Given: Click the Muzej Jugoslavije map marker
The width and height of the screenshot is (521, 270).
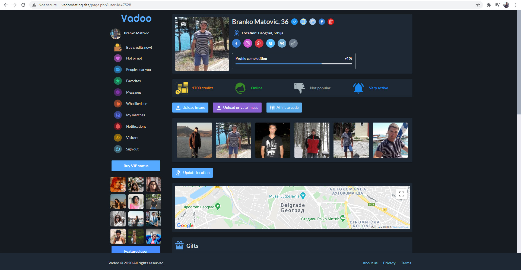Looking at the screenshot, I should [x=303, y=195].
